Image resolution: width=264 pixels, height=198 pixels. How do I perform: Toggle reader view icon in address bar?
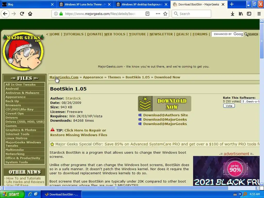pyautogui.click(x=147, y=14)
